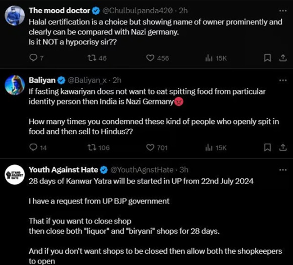View analytics on The mood doctor's tweet
This screenshot has width=293, height=265.
click(x=209, y=58)
